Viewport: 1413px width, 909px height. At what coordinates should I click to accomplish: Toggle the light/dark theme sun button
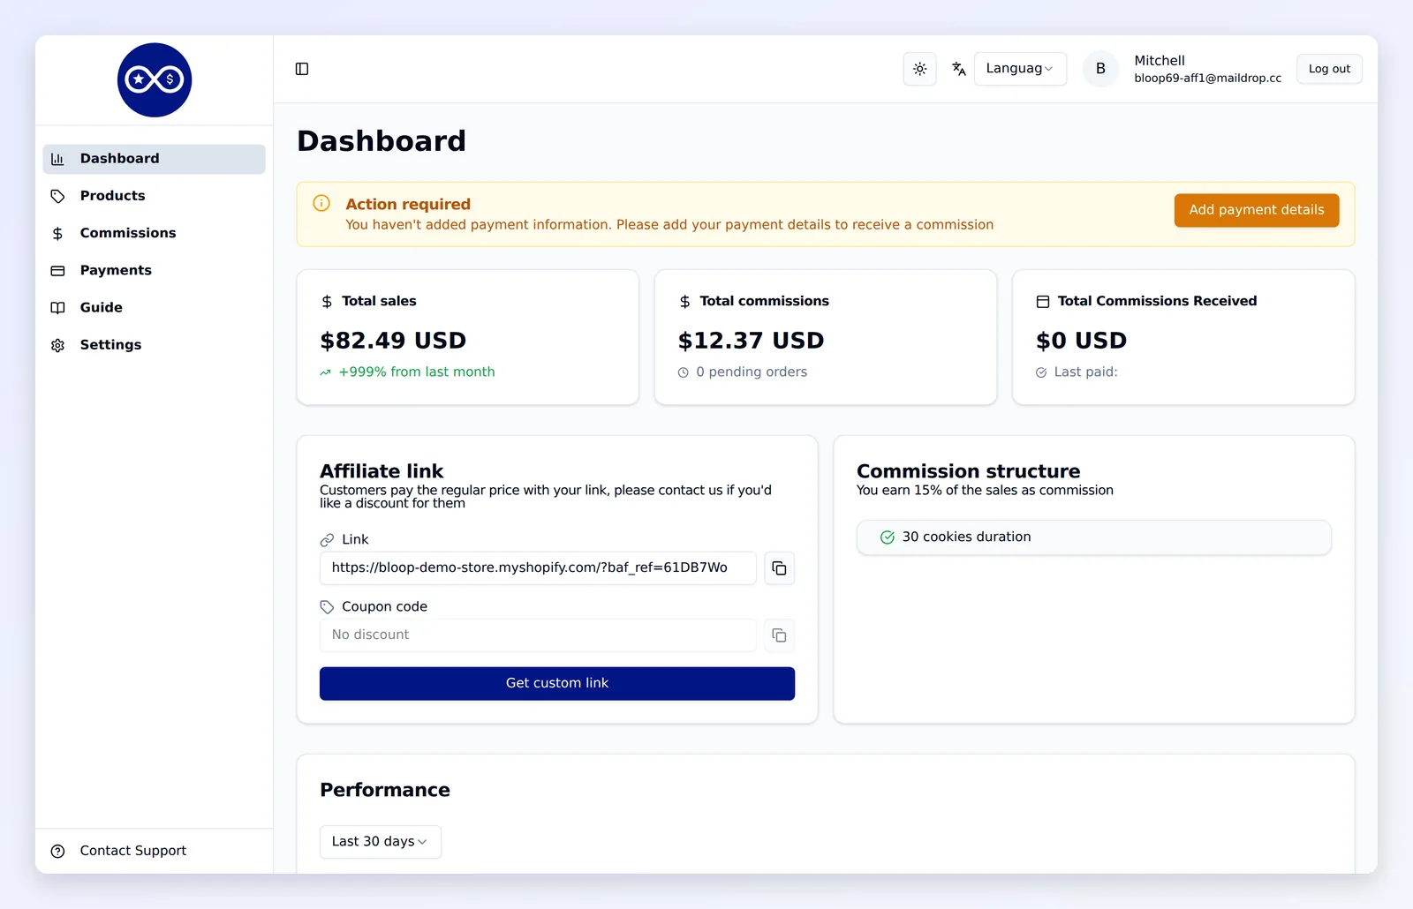(919, 69)
